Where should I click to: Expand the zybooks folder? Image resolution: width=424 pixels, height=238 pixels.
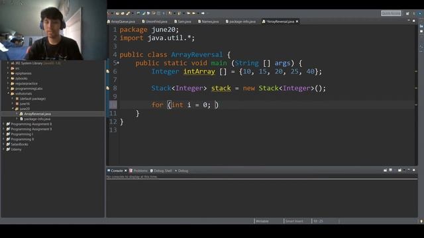[x=8, y=79]
